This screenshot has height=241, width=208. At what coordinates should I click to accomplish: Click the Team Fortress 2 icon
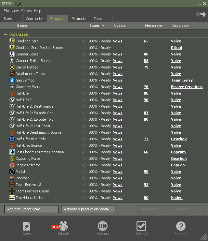(x=12, y=185)
